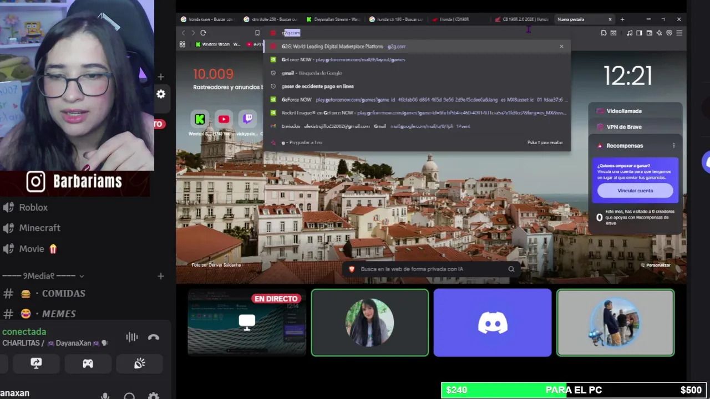Image resolution: width=710 pixels, height=399 pixels.
Task: Open the Discord channel settings gear icon
Action: [x=161, y=94]
